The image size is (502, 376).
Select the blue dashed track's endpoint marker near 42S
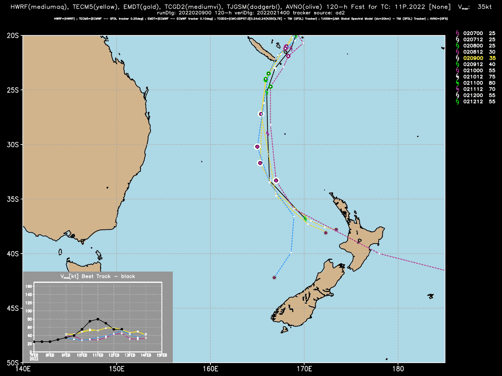click(x=274, y=277)
